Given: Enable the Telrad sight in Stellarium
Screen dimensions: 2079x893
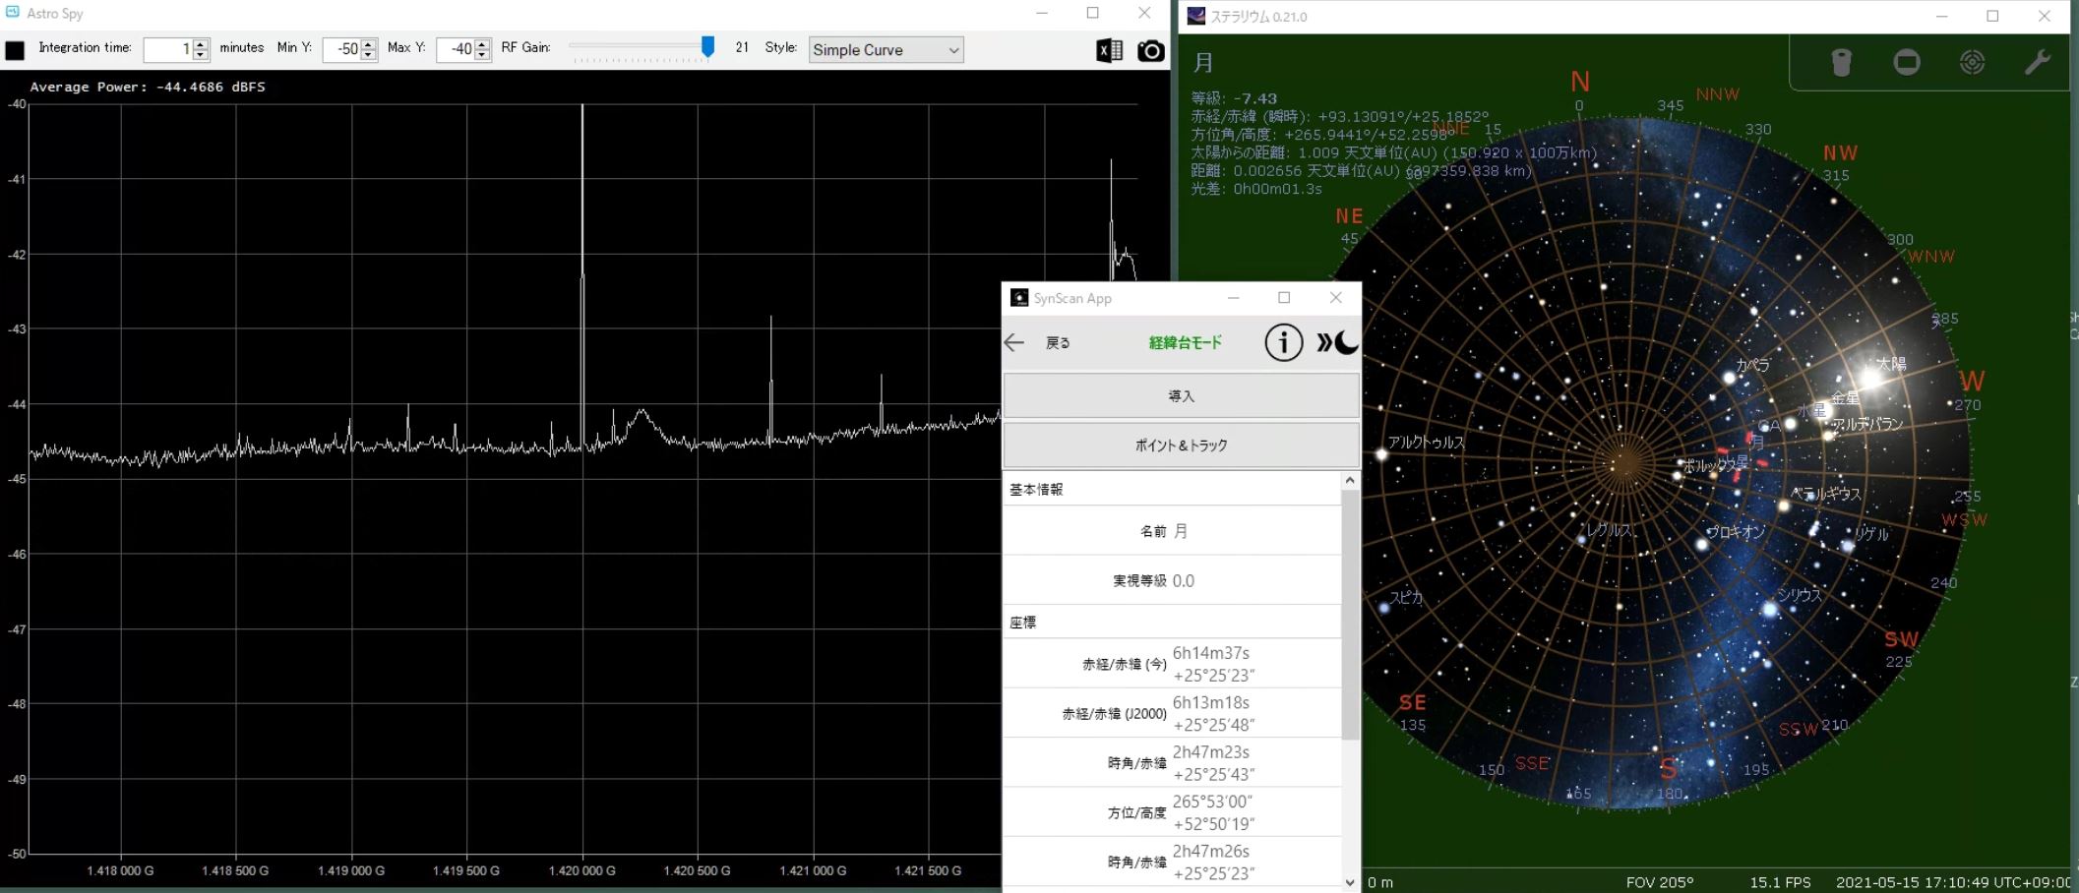Looking at the screenshot, I should pos(1972,62).
